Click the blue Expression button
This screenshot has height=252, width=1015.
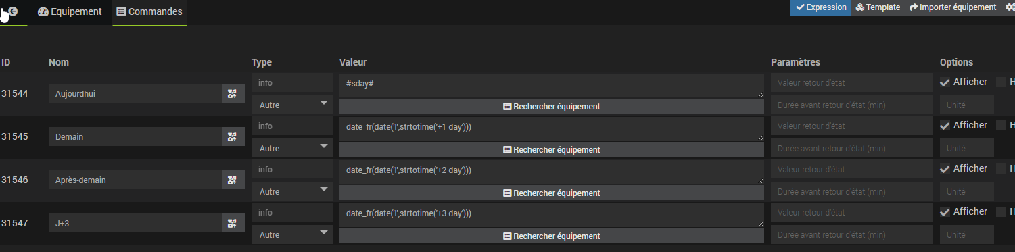(821, 7)
